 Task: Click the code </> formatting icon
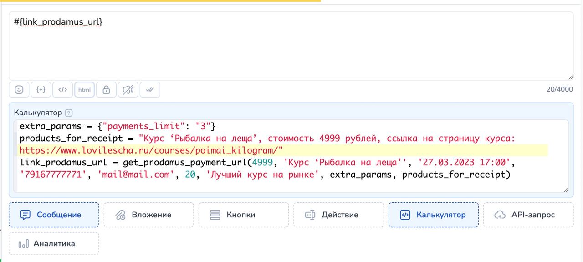click(x=63, y=90)
